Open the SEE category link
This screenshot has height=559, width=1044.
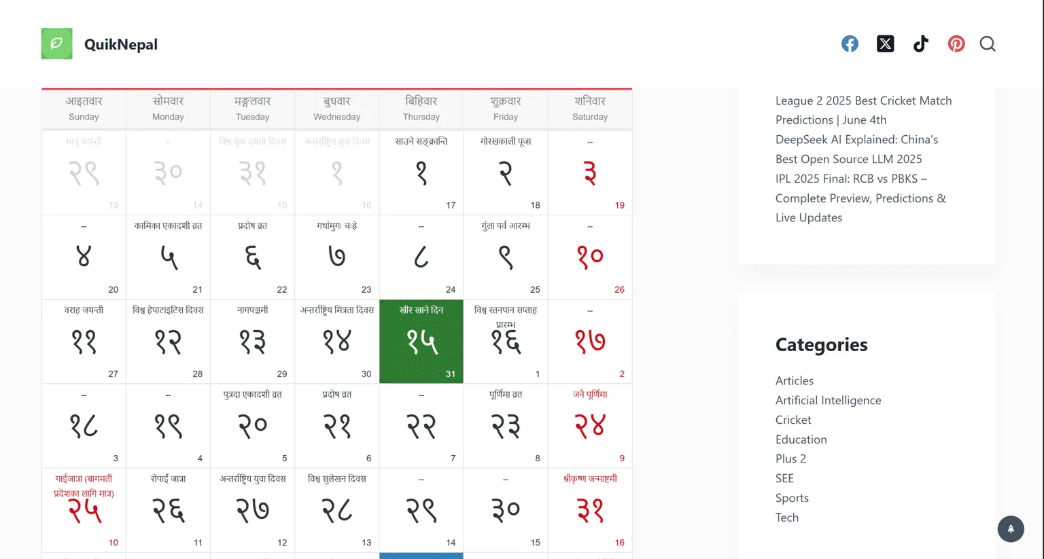pos(784,478)
